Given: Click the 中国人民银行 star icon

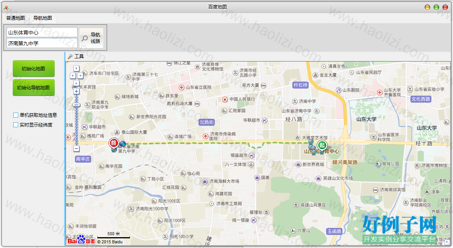Looking at the screenshot, I should point(225,99).
